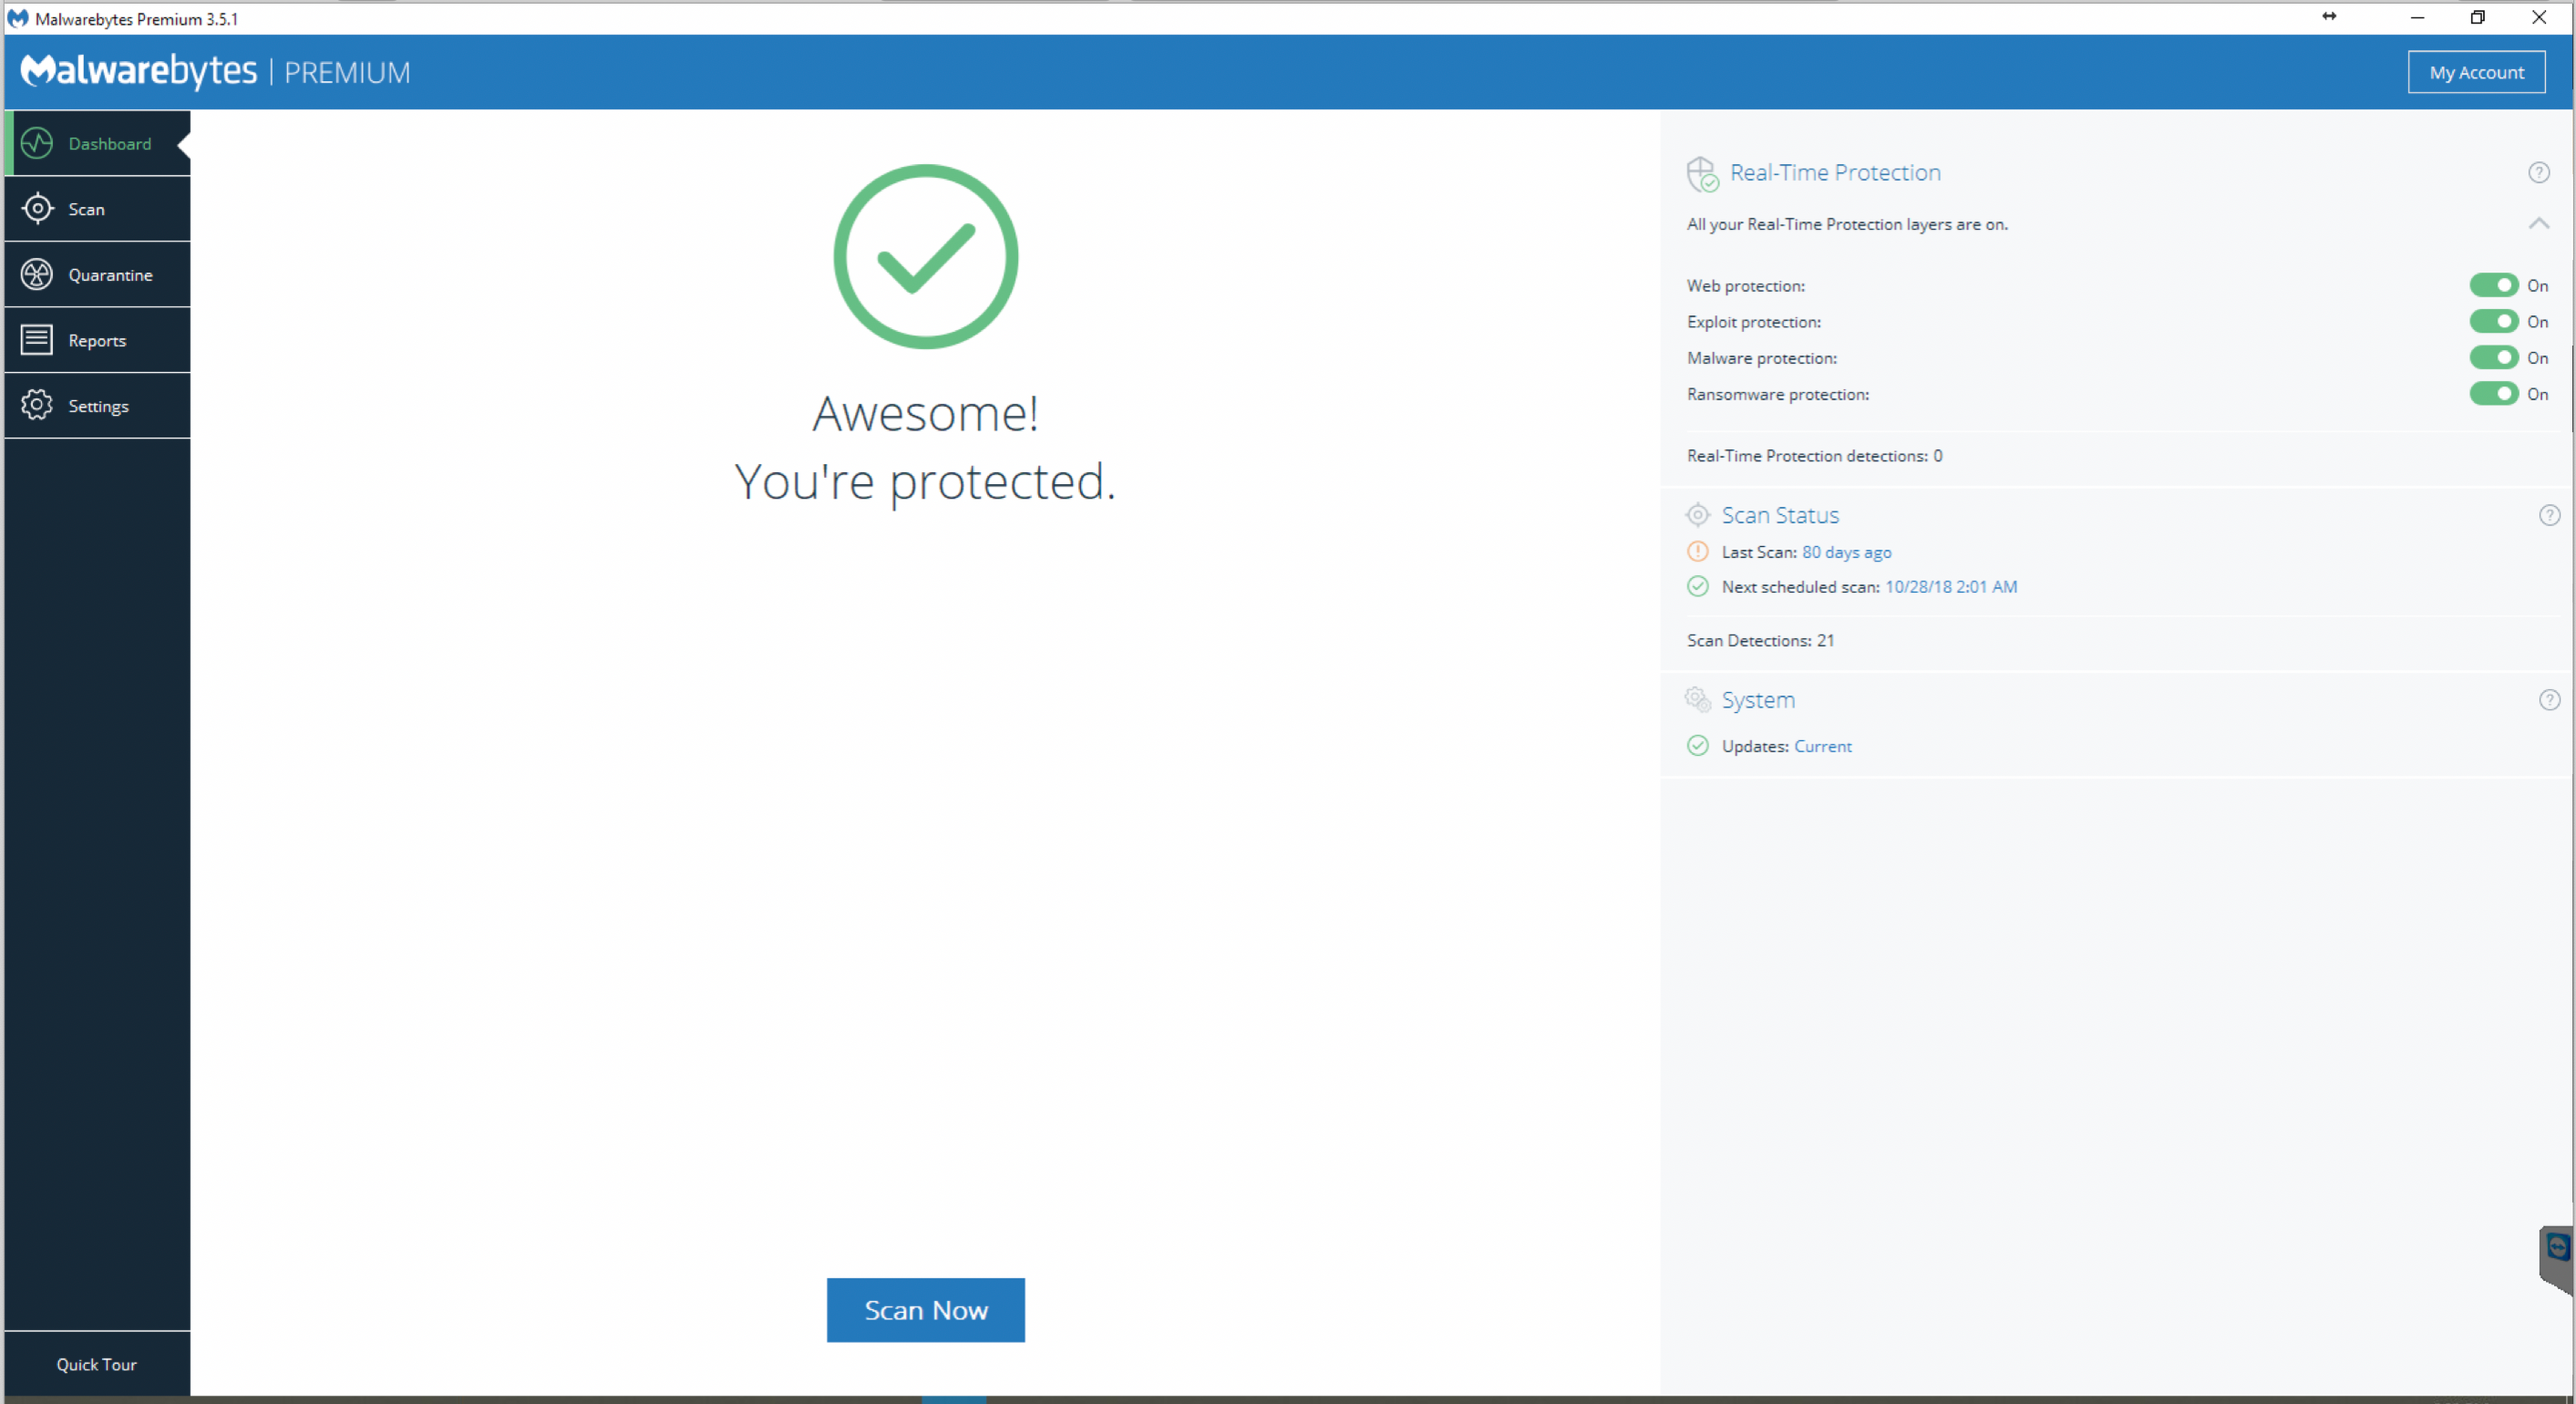Click the System section icon

click(x=1699, y=698)
